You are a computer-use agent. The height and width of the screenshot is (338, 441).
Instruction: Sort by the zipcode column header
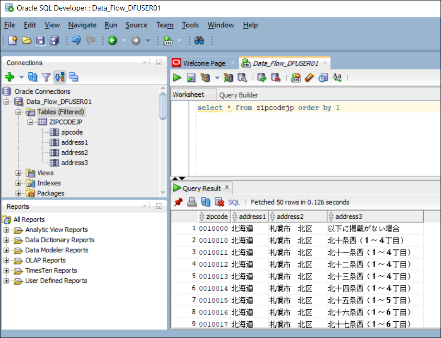pyautogui.click(x=215, y=216)
